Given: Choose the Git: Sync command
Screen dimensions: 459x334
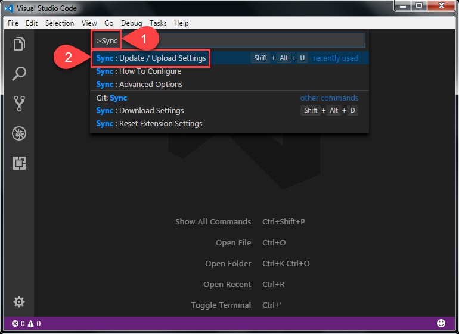Looking at the screenshot, I should tap(229, 98).
